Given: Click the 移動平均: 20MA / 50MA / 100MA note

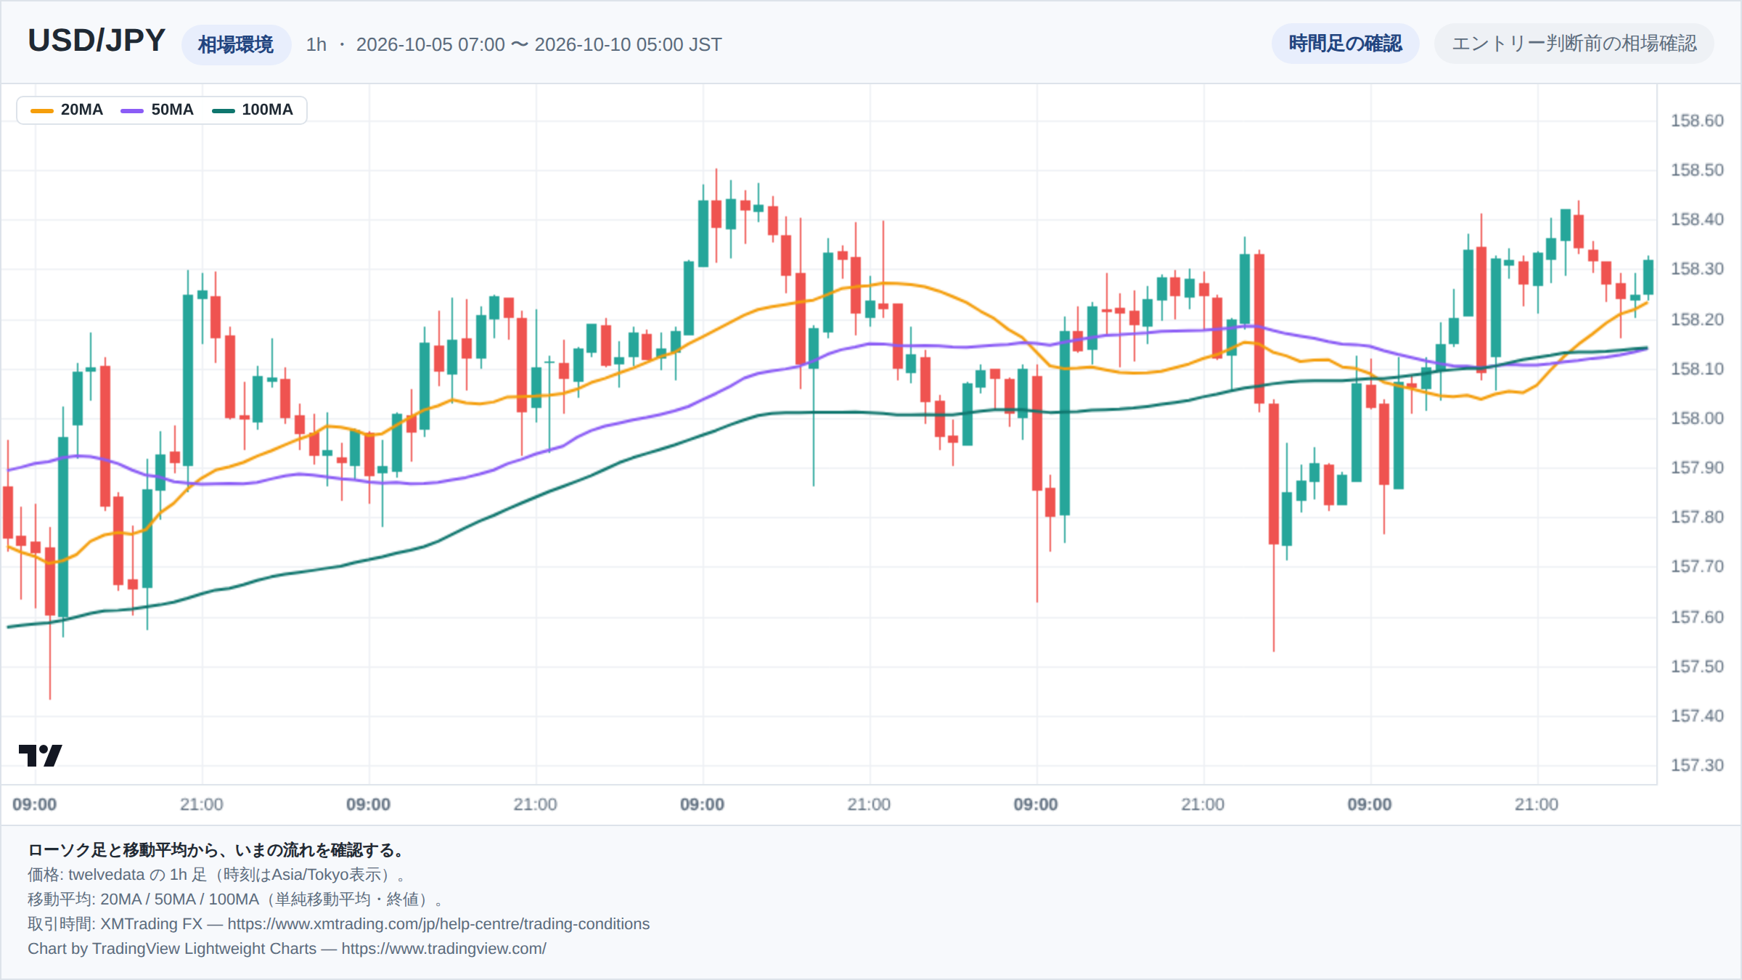Looking at the screenshot, I should click(235, 899).
